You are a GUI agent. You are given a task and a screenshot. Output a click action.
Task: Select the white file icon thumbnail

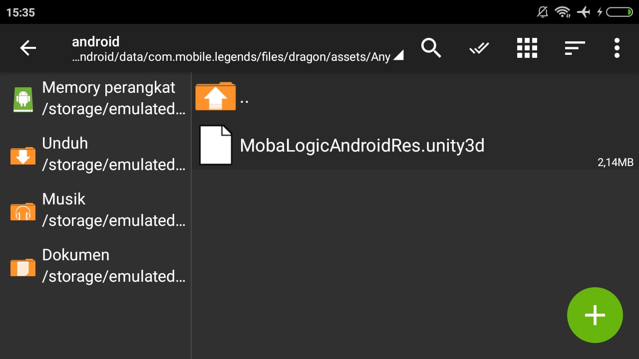pos(216,145)
